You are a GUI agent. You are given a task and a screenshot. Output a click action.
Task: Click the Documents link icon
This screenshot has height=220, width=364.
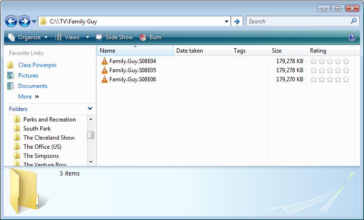tap(11, 86)
